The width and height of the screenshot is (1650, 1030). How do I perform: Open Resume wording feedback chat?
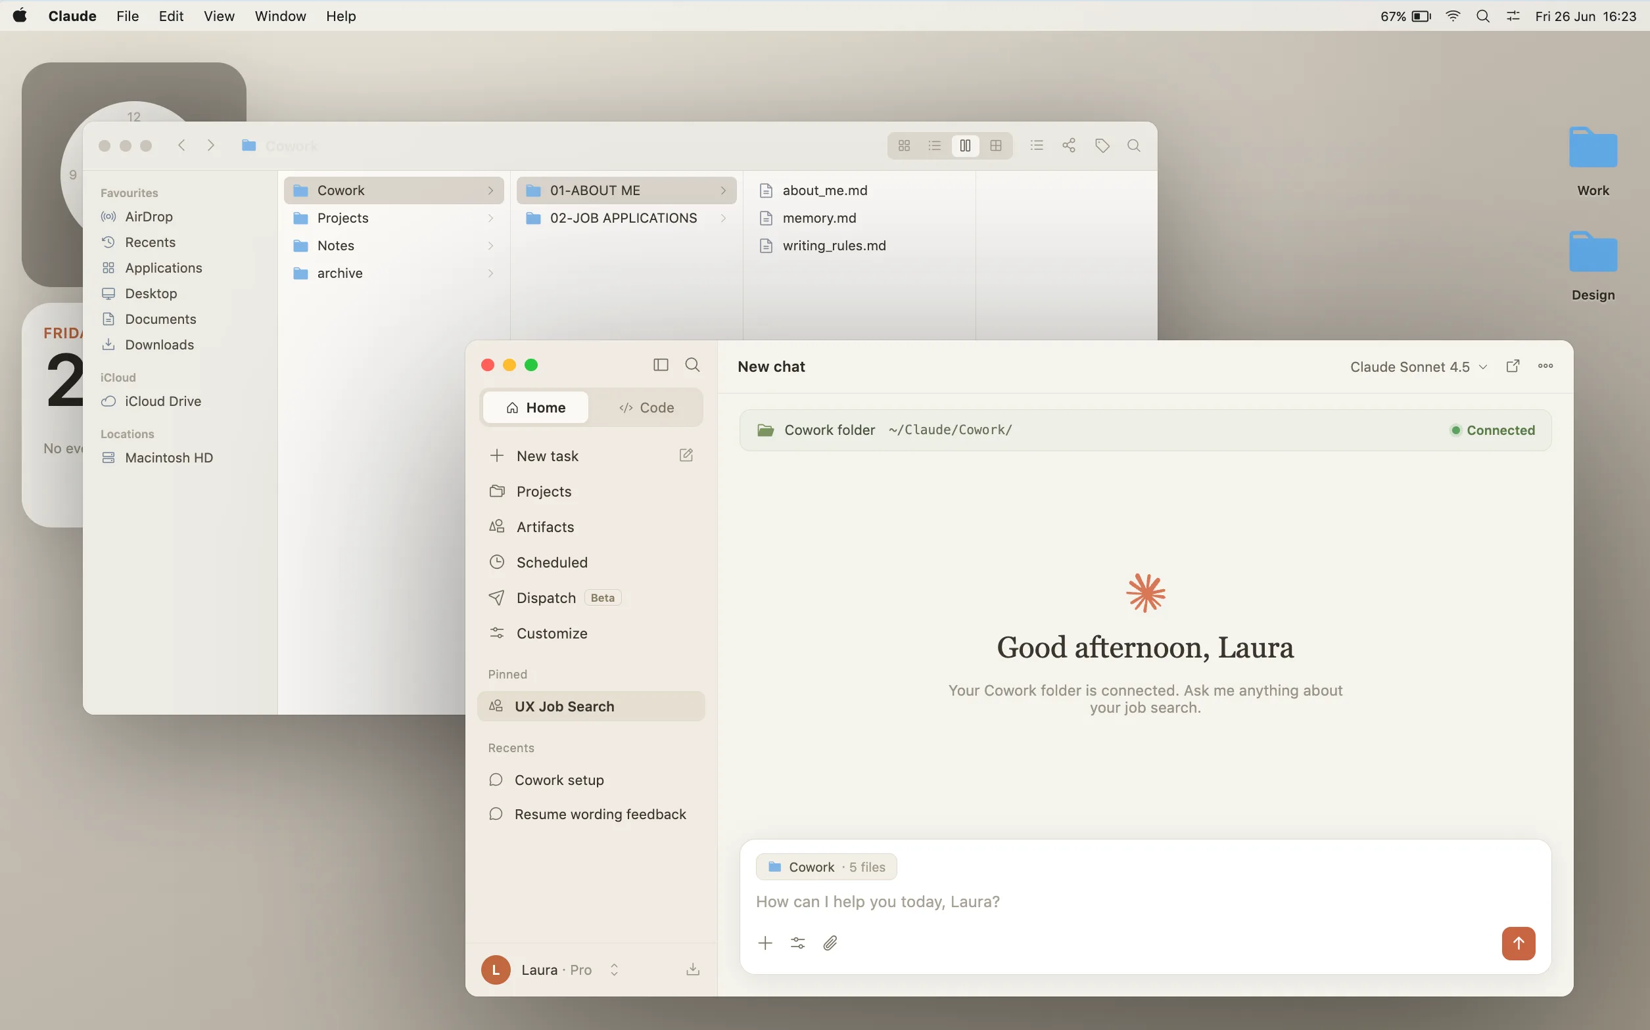pyautogui.click(x=591, y=814)
